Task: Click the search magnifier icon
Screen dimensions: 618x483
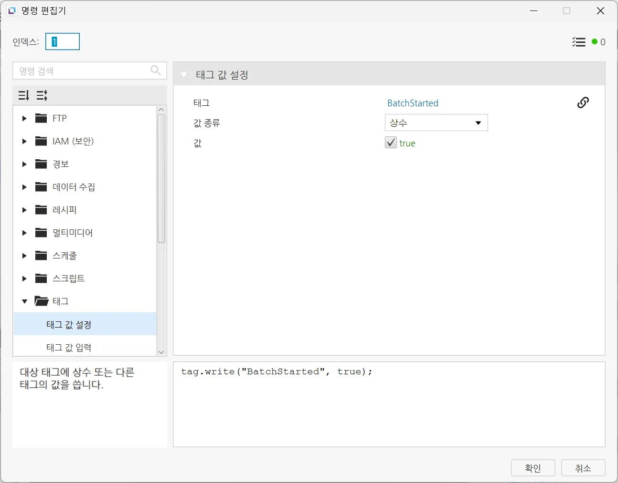Action: (x=156, y=71)
